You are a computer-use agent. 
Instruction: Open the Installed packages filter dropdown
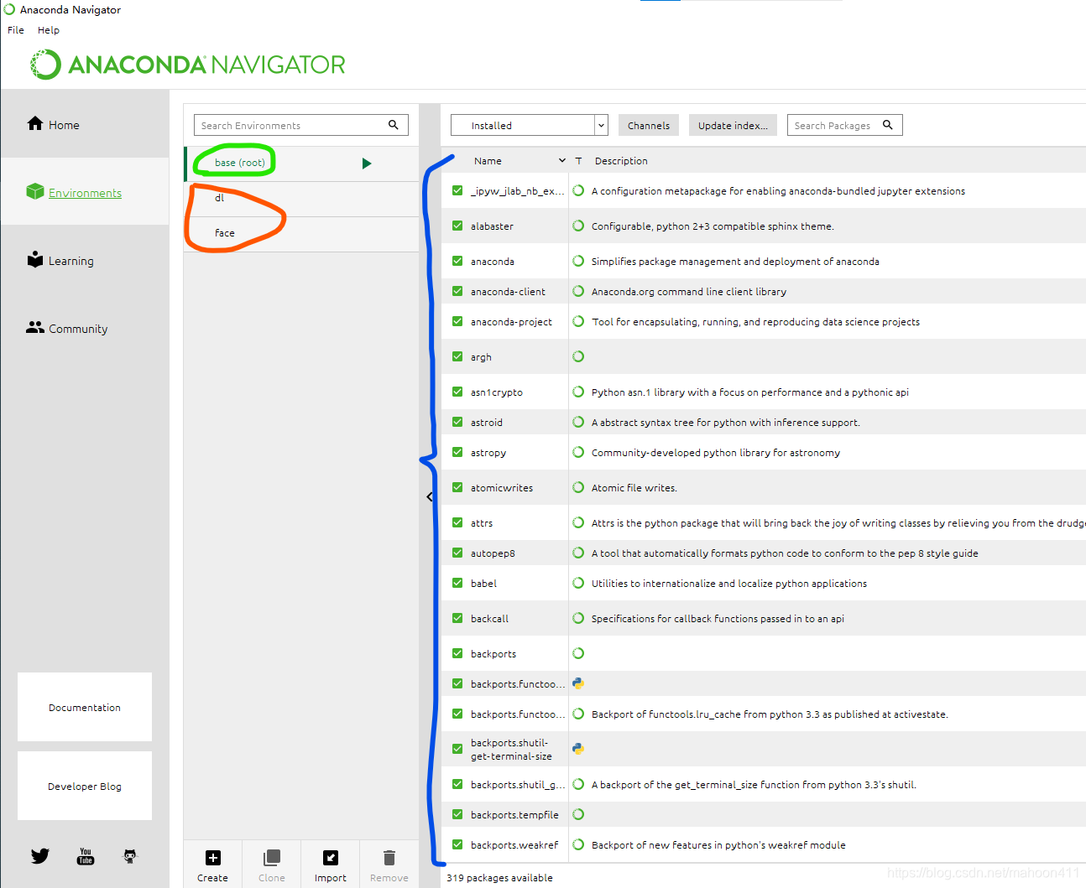[529, 125]
